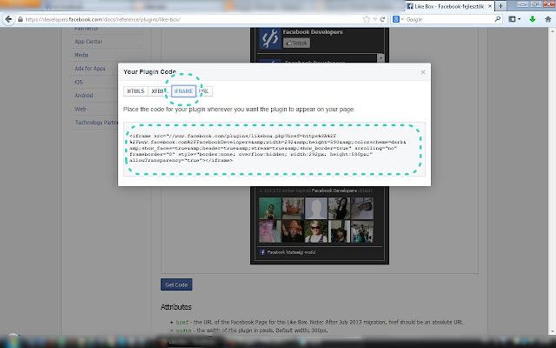Open the dropdown arrow beside bookmark star
Image resolution: width=556 pixels, height=348 pixels.
[x=374, y=19]
